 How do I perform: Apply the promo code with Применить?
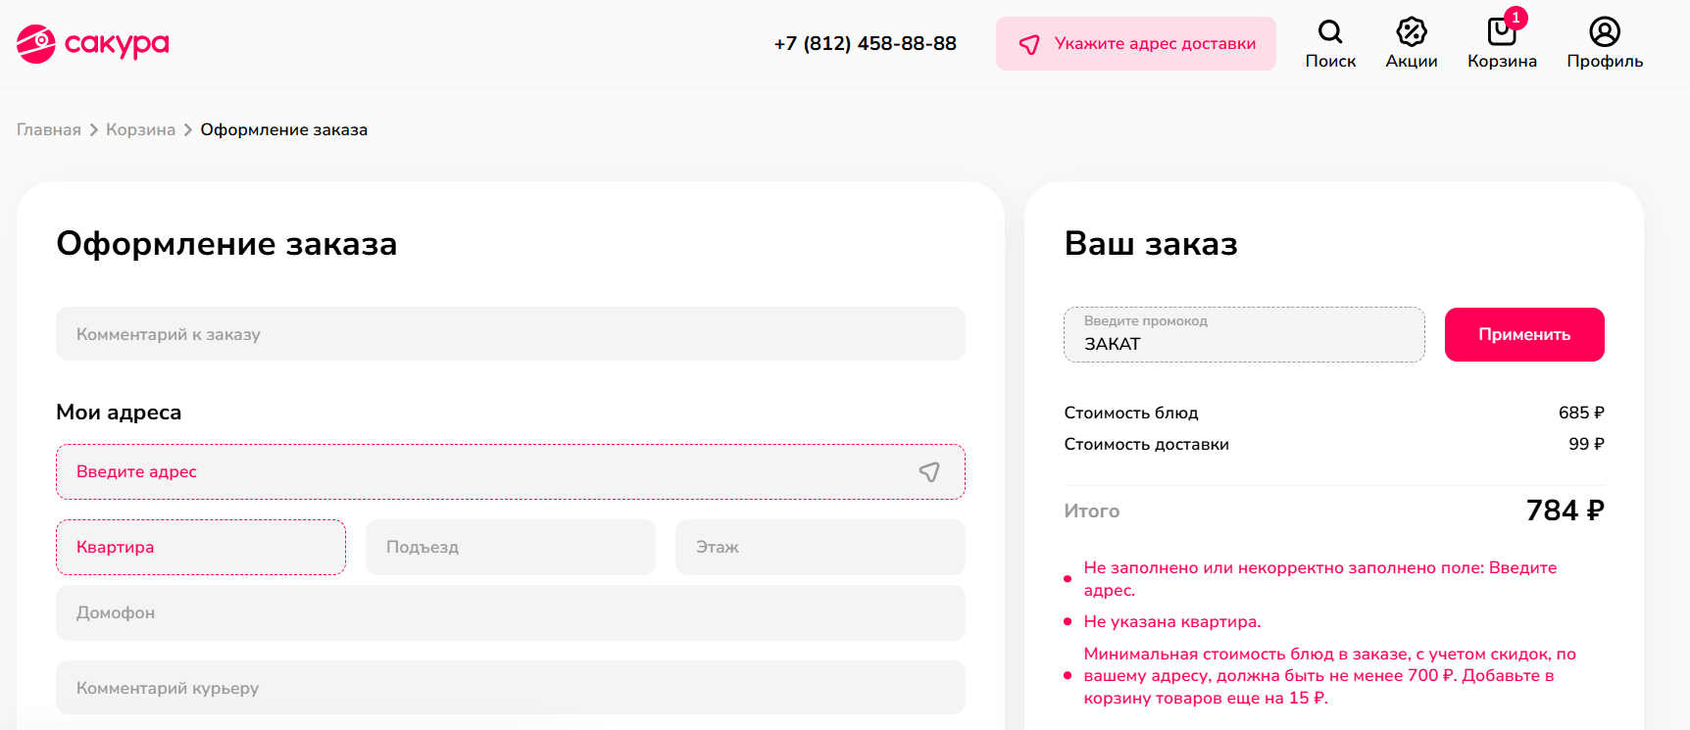1524,335
